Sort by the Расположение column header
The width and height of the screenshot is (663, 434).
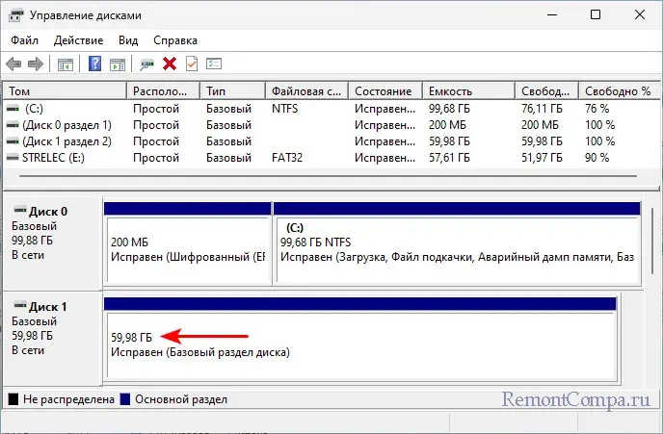(x=163, y=91)
